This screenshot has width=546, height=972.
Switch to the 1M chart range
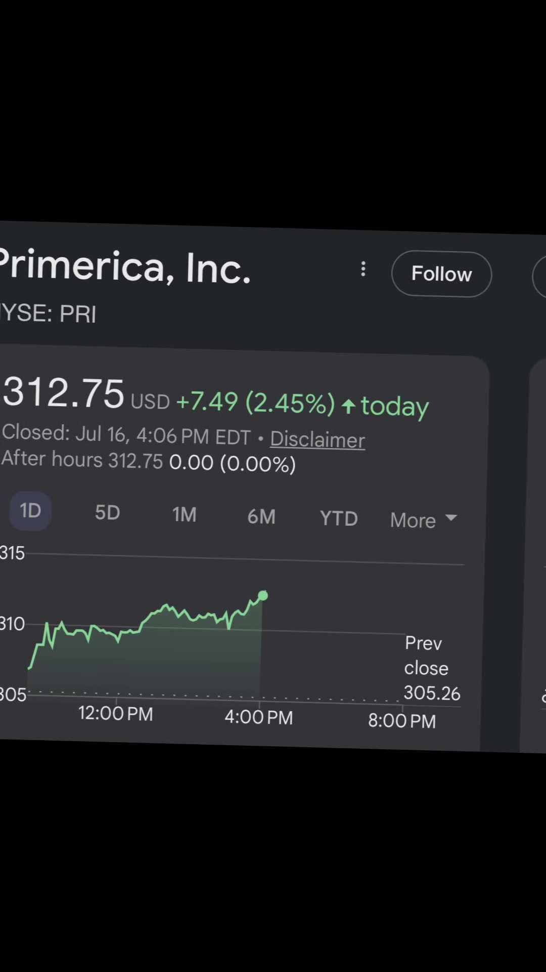click(184, 515)
